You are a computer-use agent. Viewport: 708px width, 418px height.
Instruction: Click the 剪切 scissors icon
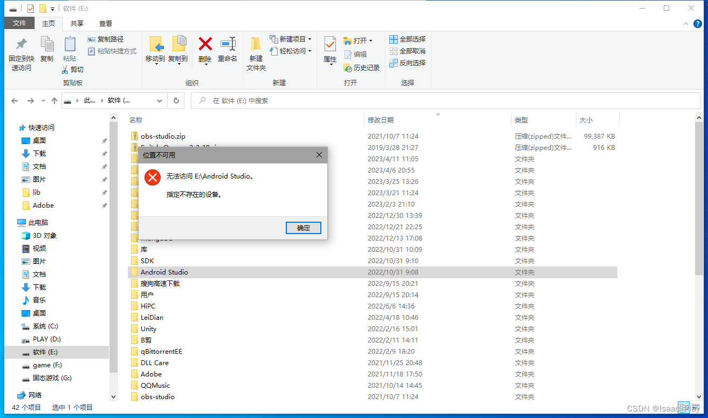pos(65,69)
